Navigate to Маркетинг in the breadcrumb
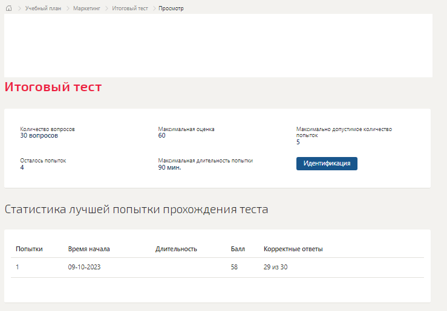 click(x=86, y=8)
